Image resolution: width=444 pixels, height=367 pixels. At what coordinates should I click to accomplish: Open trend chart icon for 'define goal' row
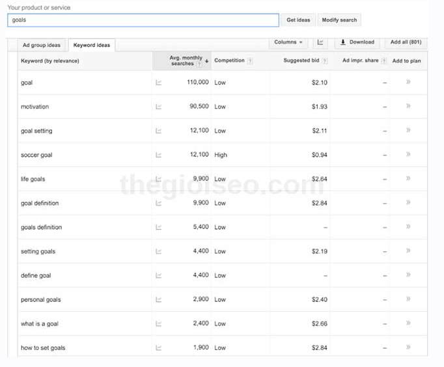tap(159, 275)
